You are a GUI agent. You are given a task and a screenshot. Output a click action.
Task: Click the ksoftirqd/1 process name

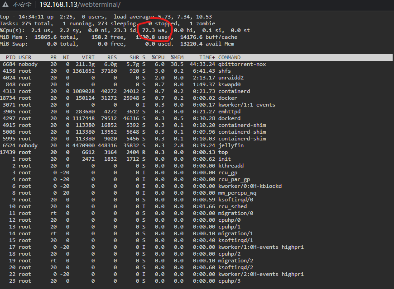(235, 240)
